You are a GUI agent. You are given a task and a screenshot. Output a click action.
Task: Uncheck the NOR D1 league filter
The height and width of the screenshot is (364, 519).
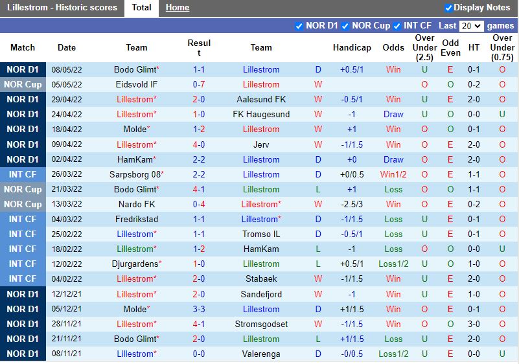click(x=299, y=26)
